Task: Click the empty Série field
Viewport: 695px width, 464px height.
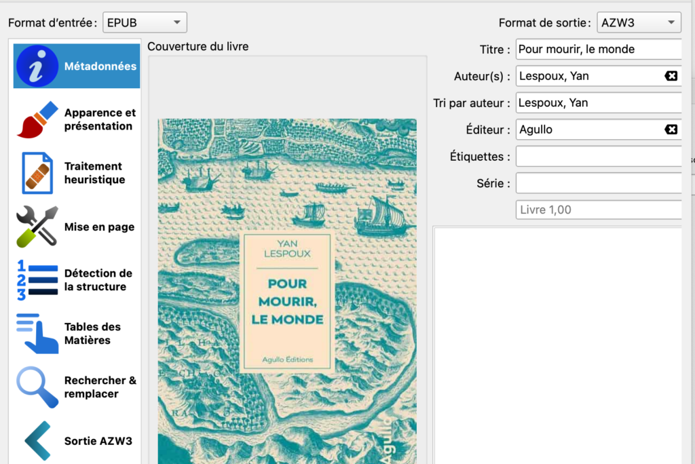Action: pyautogui.click(x=599, y=183)
